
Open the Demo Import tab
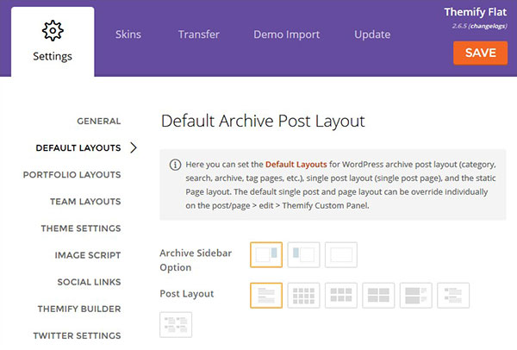click(287, 34)
